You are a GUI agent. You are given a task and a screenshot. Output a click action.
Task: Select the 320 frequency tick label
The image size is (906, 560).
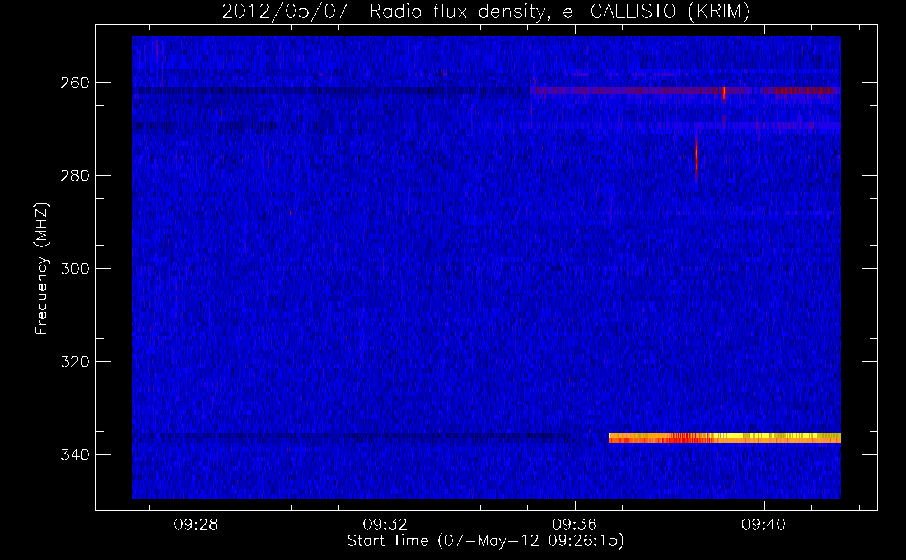[x=74, y=362]
